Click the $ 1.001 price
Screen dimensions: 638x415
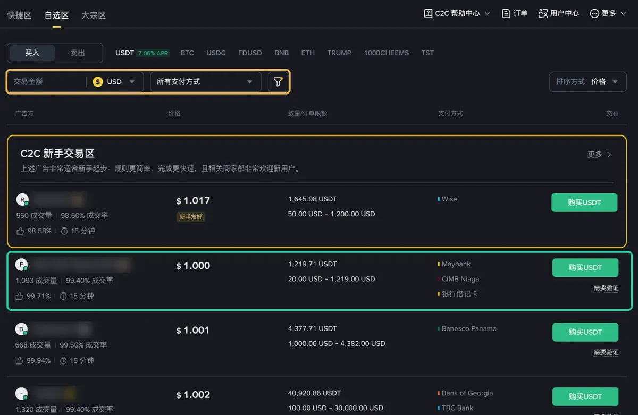(193, 331)
